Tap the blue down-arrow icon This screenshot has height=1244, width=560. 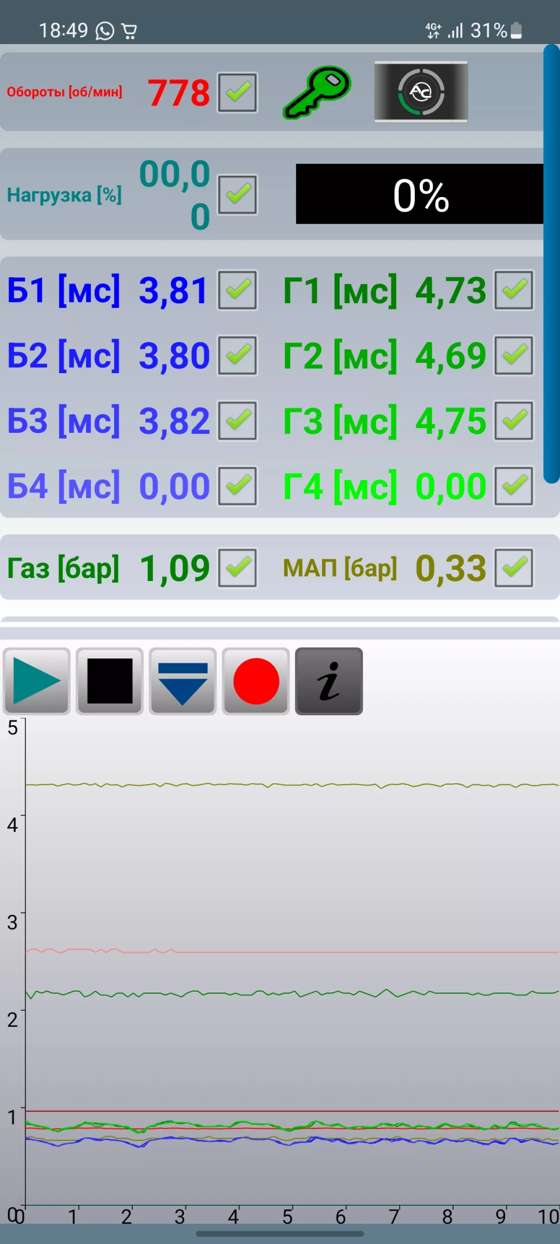(183, 681)
